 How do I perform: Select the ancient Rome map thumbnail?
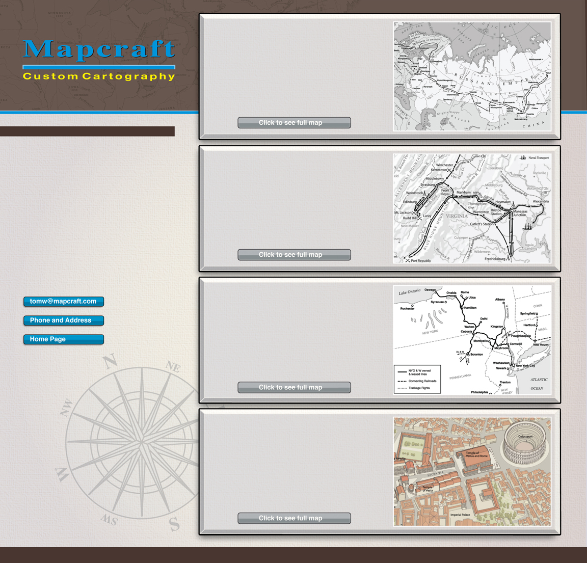coord(472,472)
